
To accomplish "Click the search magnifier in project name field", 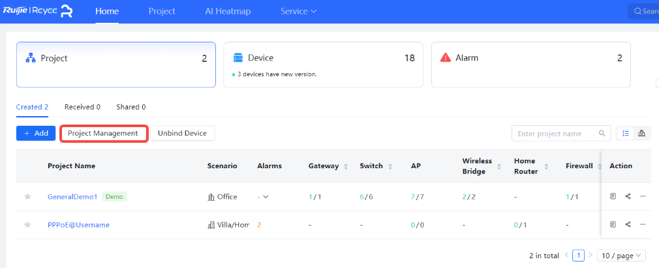I will tap(602, 134).
